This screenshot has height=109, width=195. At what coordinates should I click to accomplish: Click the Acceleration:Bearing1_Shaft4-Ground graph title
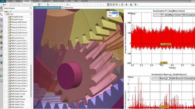169,74
